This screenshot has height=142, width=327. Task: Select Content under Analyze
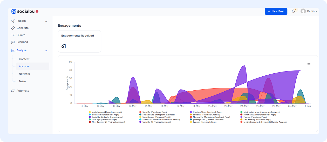pyautogui.click(x=24, y=59)
